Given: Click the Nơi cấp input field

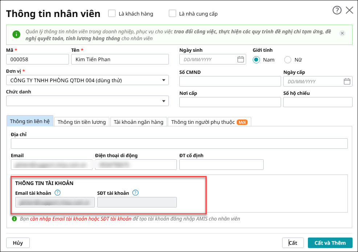Looking at the screenshot, I should click(x=230, y=102).
